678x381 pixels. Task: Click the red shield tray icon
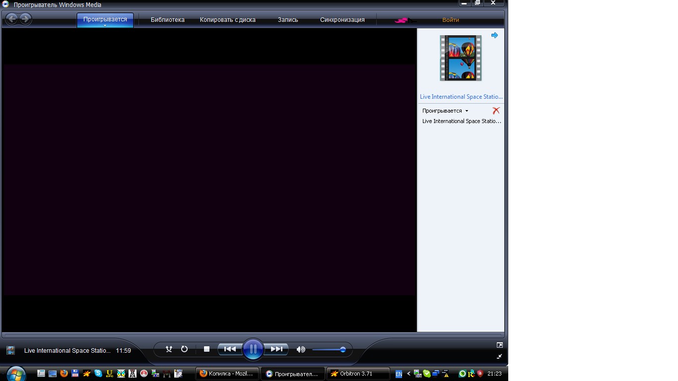(x=480, y=374)
